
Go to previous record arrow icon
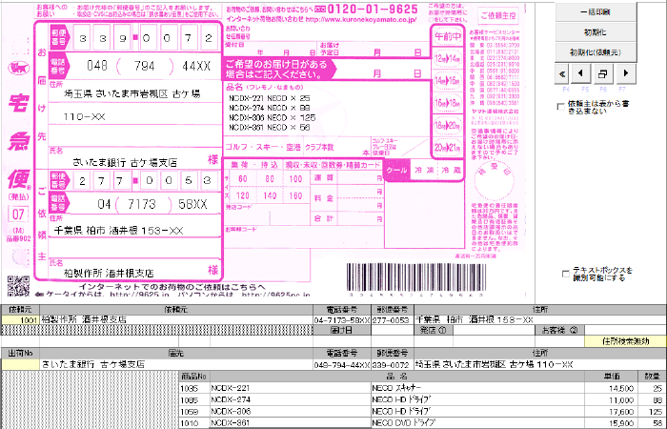[580, 74]
